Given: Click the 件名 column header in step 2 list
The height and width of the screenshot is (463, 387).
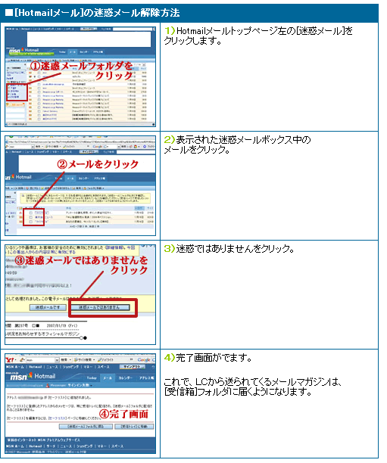Looking at the screenshot, I should pos(69,208).
